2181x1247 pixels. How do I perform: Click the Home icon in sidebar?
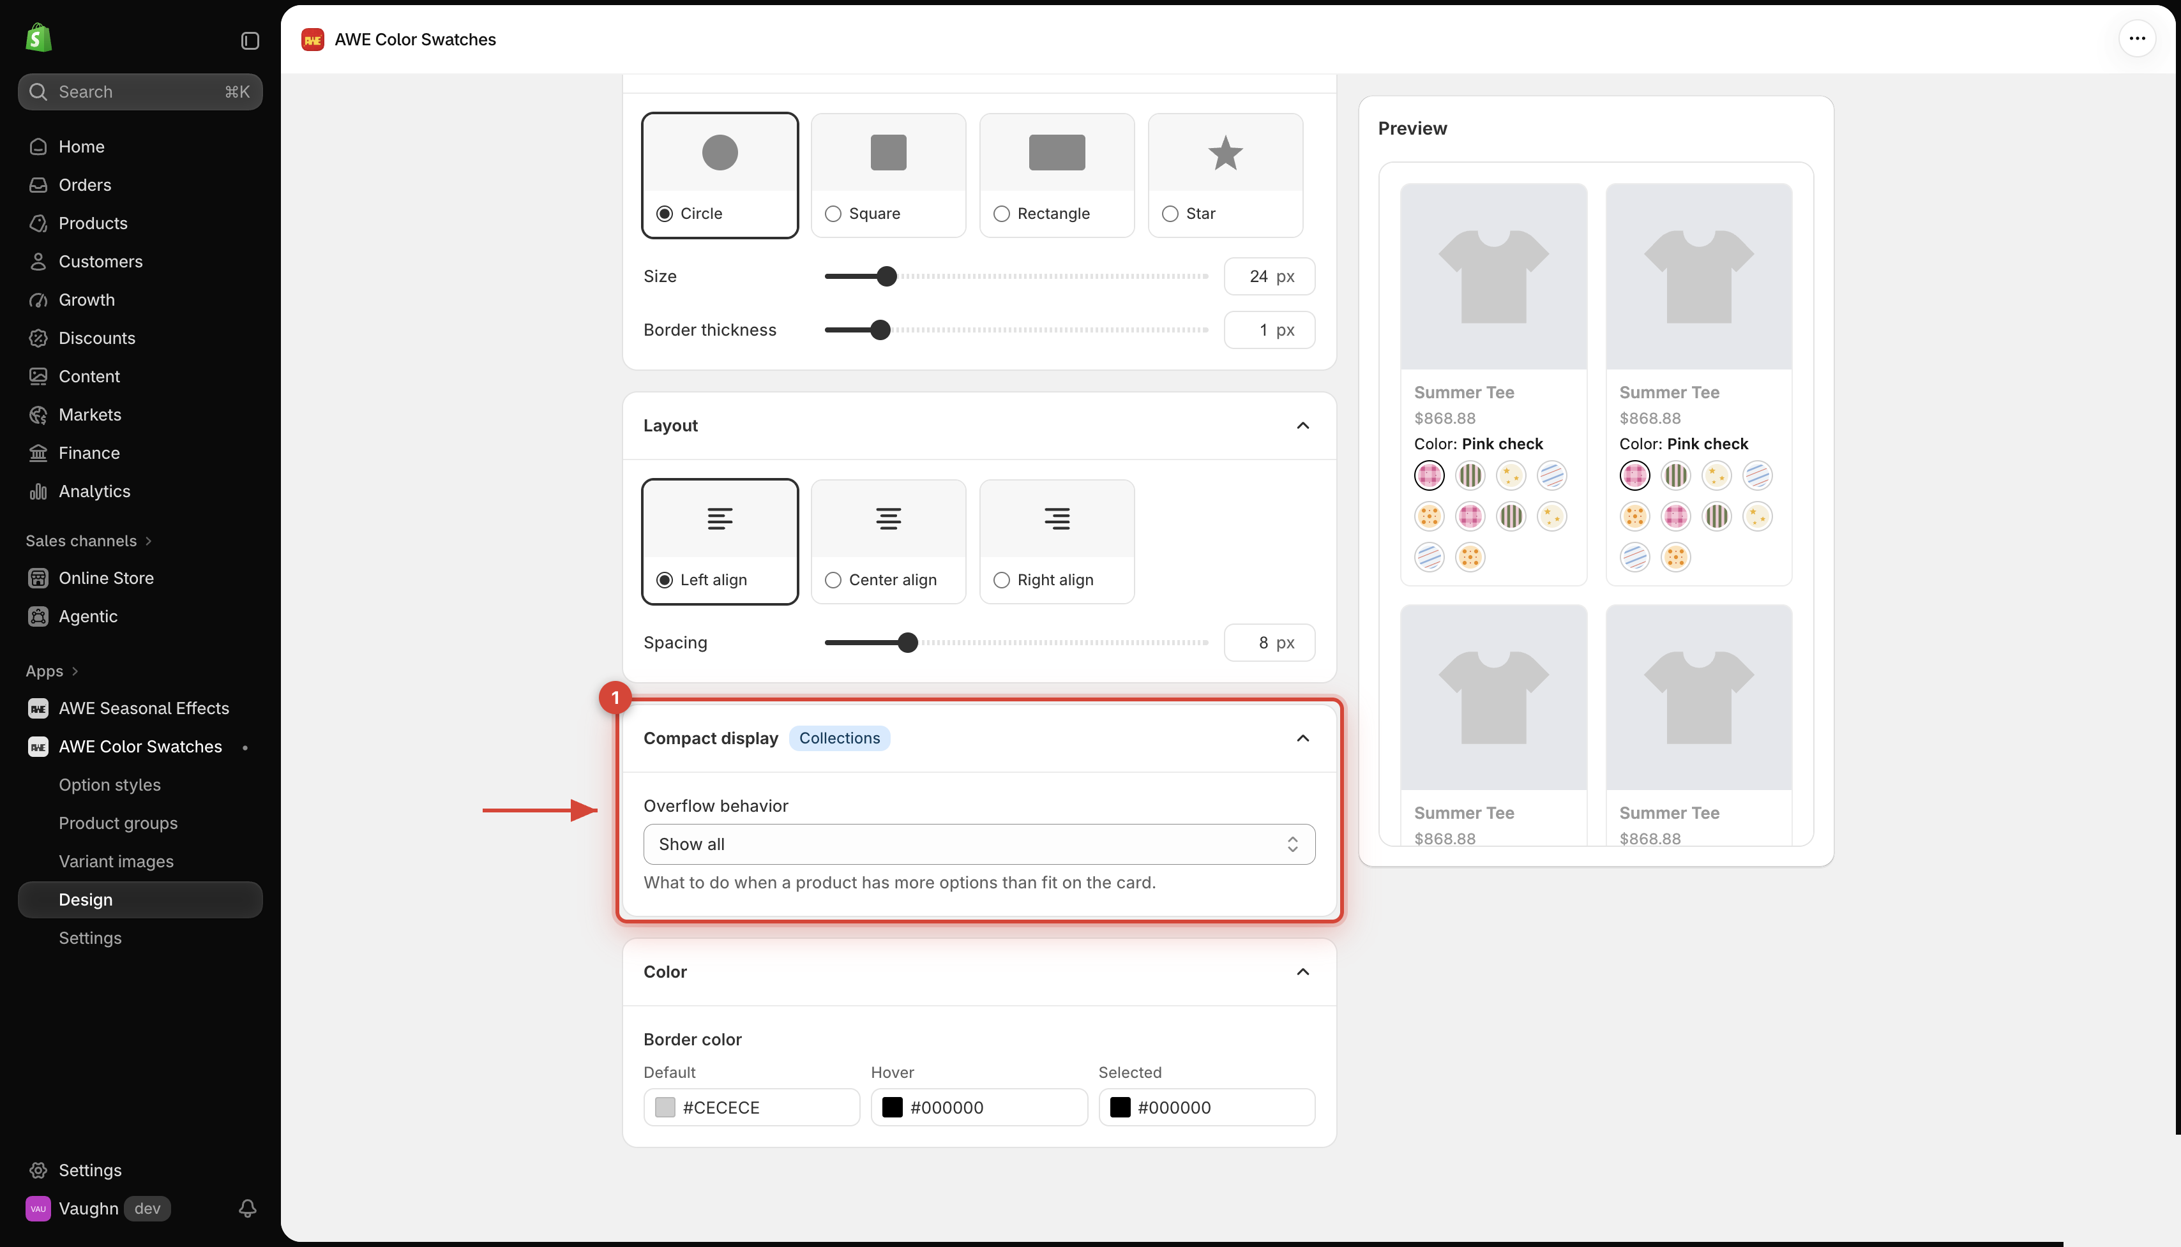[x=38, y=146]
